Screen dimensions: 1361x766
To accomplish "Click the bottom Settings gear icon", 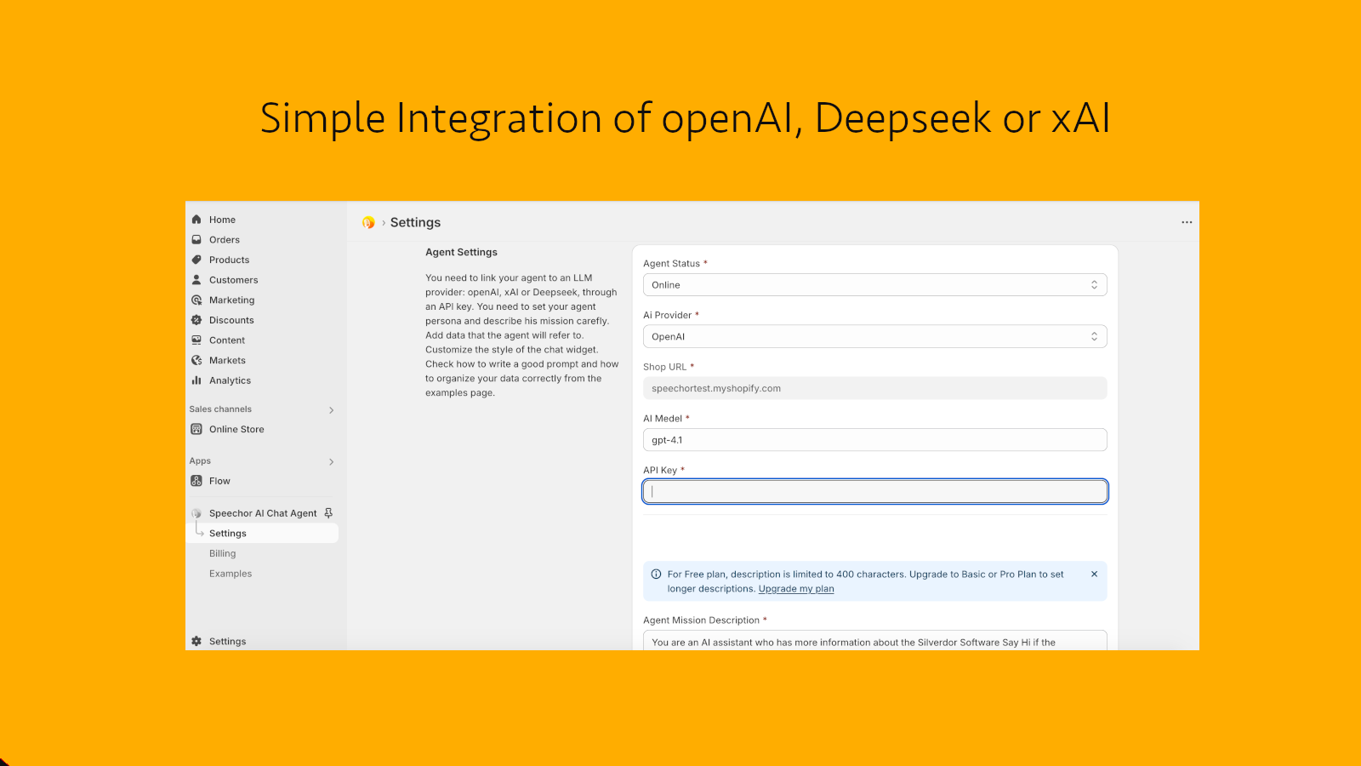I will 196,642.
